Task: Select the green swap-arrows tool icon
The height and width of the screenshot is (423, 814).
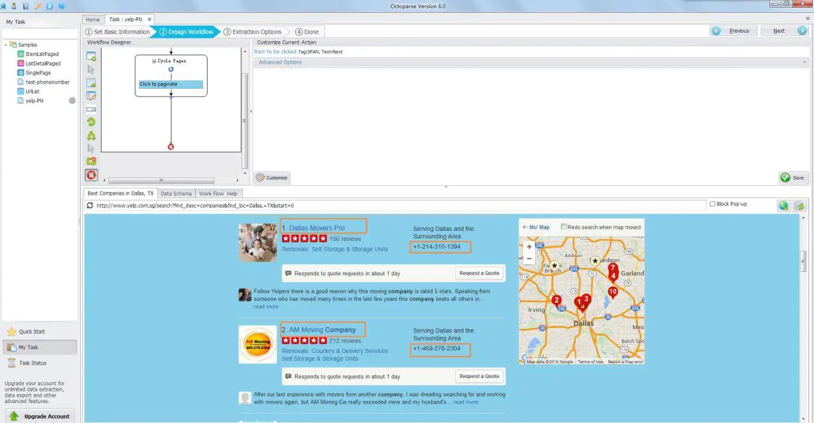Action: click(x=91, y=161)
